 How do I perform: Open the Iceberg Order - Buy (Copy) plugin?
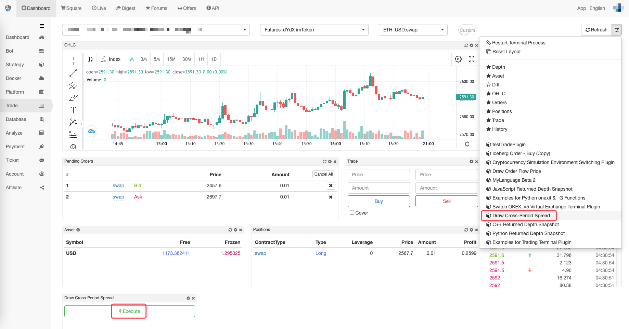[x=518, y=153]
